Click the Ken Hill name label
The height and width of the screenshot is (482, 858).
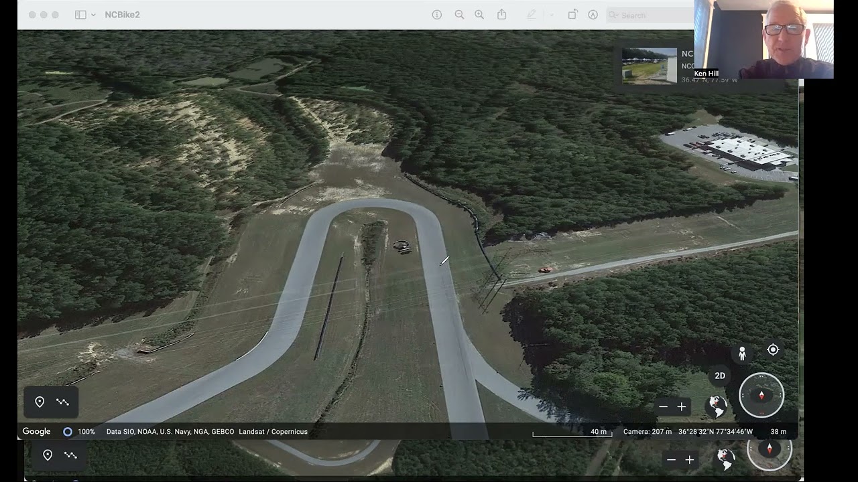point(707,74)
